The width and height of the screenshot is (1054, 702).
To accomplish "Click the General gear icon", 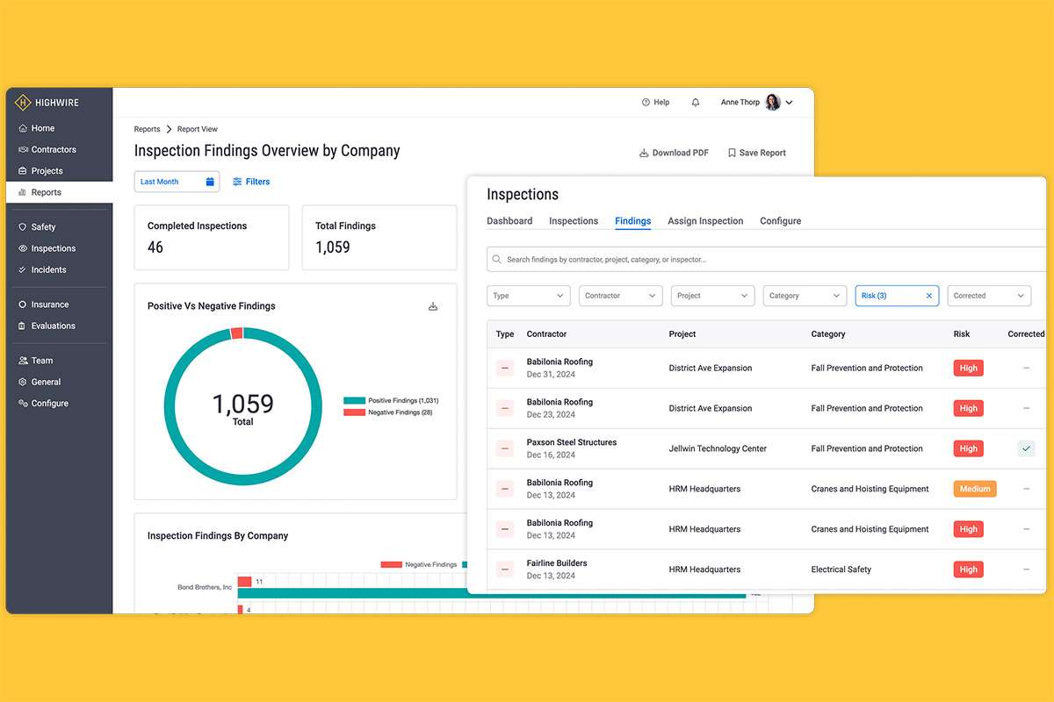I will (23, 382).
